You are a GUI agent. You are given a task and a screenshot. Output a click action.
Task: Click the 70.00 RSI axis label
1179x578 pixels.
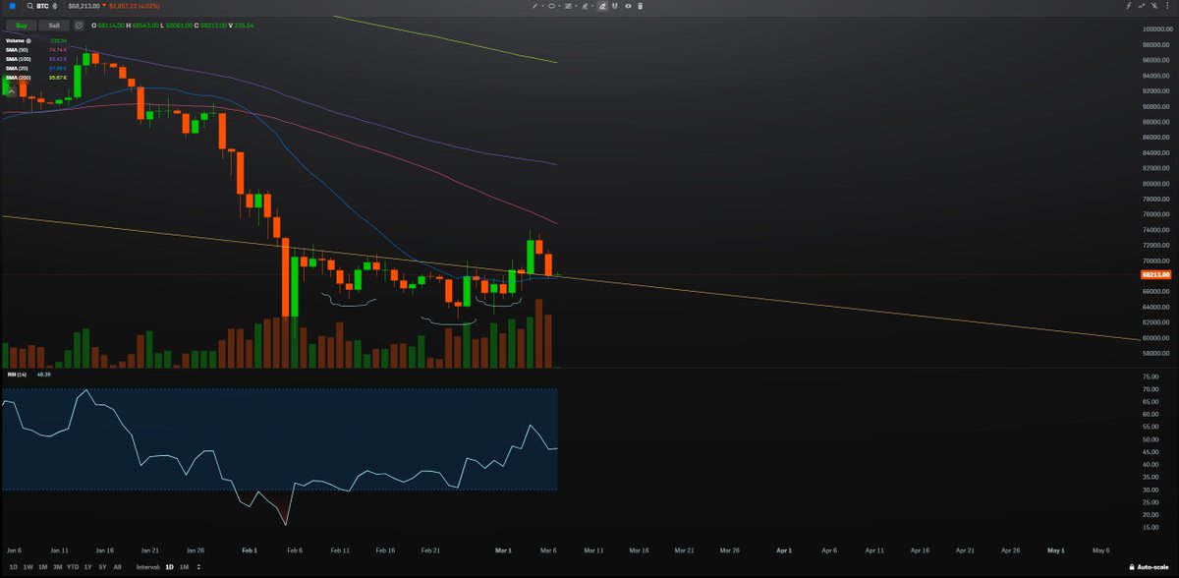point(1151,389)
